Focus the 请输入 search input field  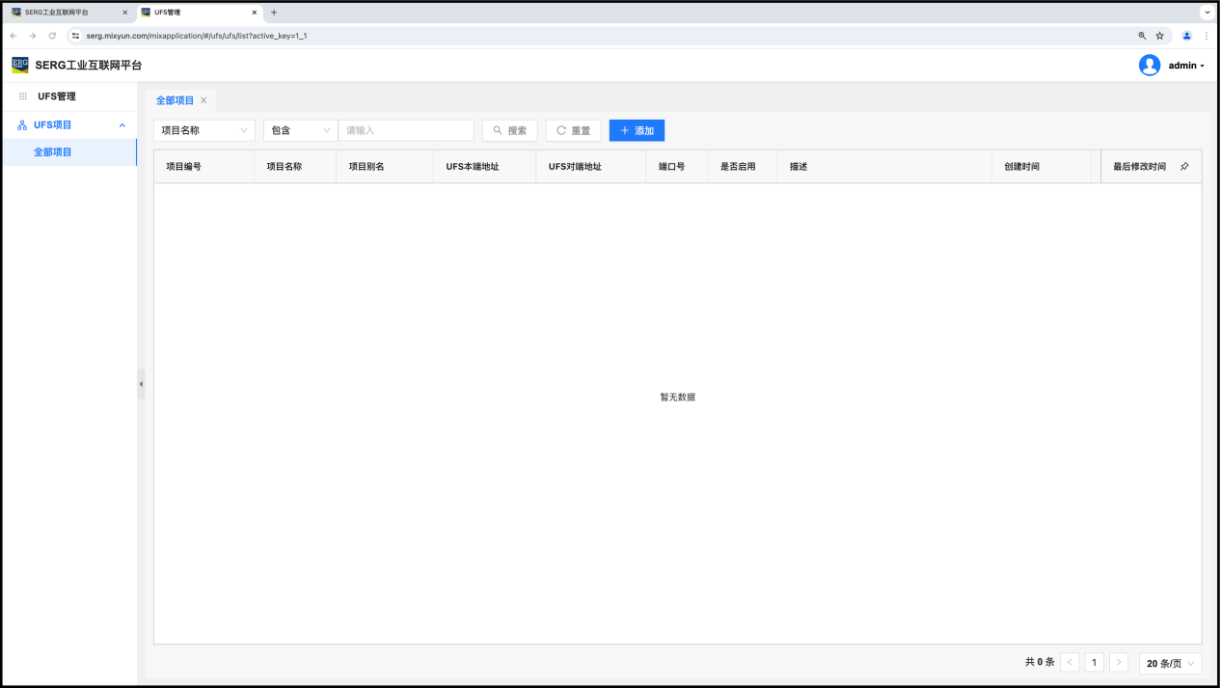pyautogui.click(x=406, y=130)
